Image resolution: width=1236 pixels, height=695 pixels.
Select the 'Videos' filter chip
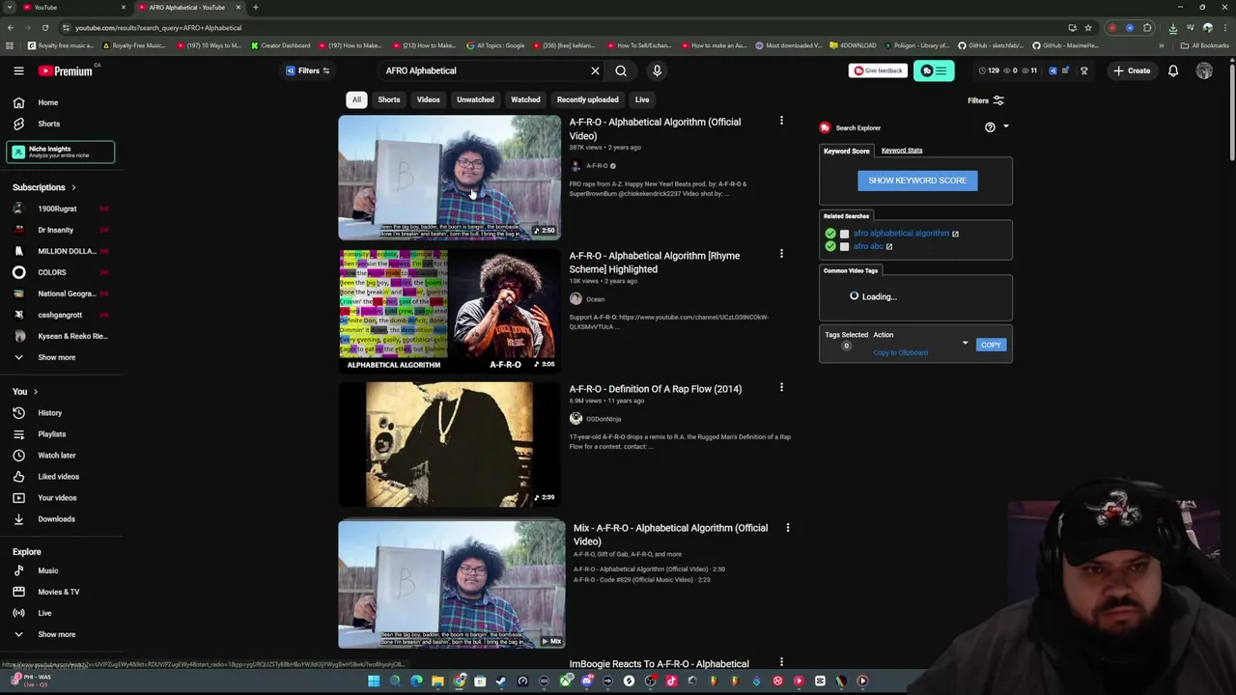[428, 99]
